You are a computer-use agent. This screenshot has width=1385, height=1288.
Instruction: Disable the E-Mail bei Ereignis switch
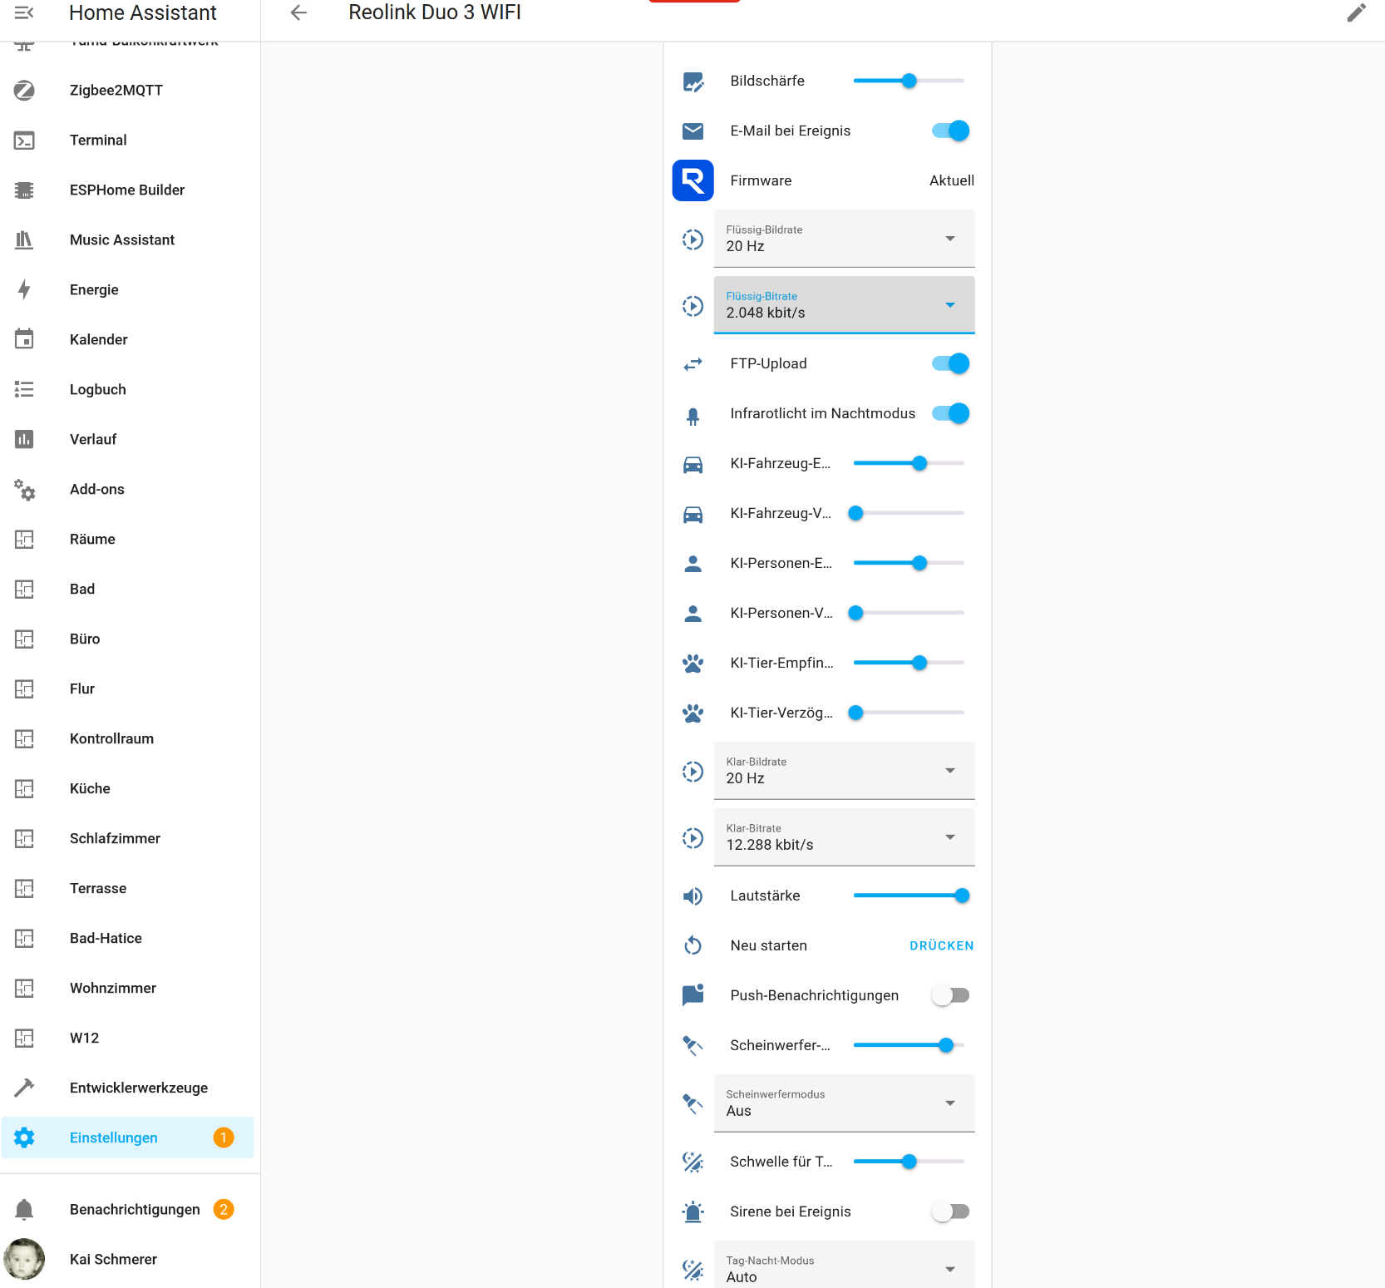tap(950, 131)
